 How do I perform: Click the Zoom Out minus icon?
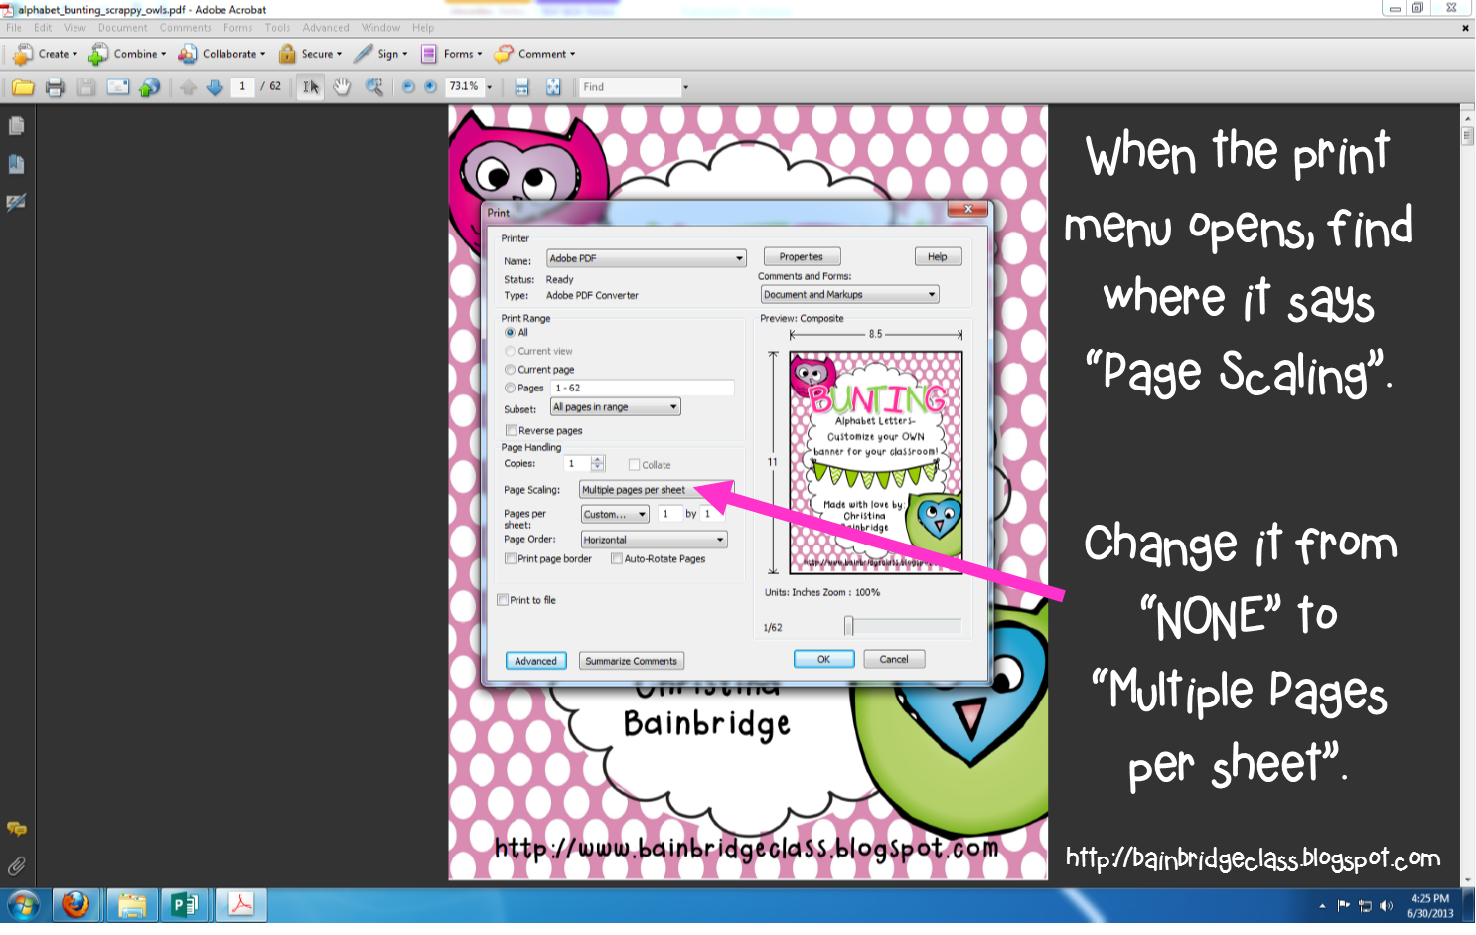coord(407,87)
